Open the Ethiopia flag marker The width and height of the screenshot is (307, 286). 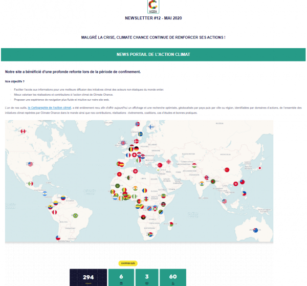[x=164, y=195]
